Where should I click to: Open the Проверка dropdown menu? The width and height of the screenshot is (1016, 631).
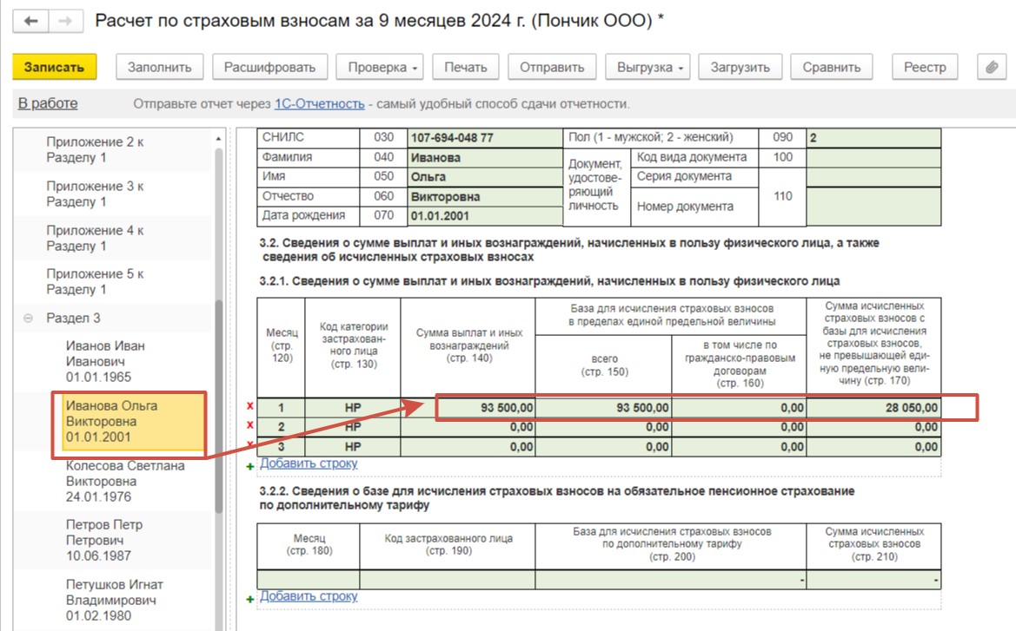[380, 68]
